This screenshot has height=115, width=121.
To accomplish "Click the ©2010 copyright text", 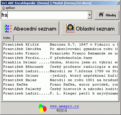I will click(x=62, y=111).
